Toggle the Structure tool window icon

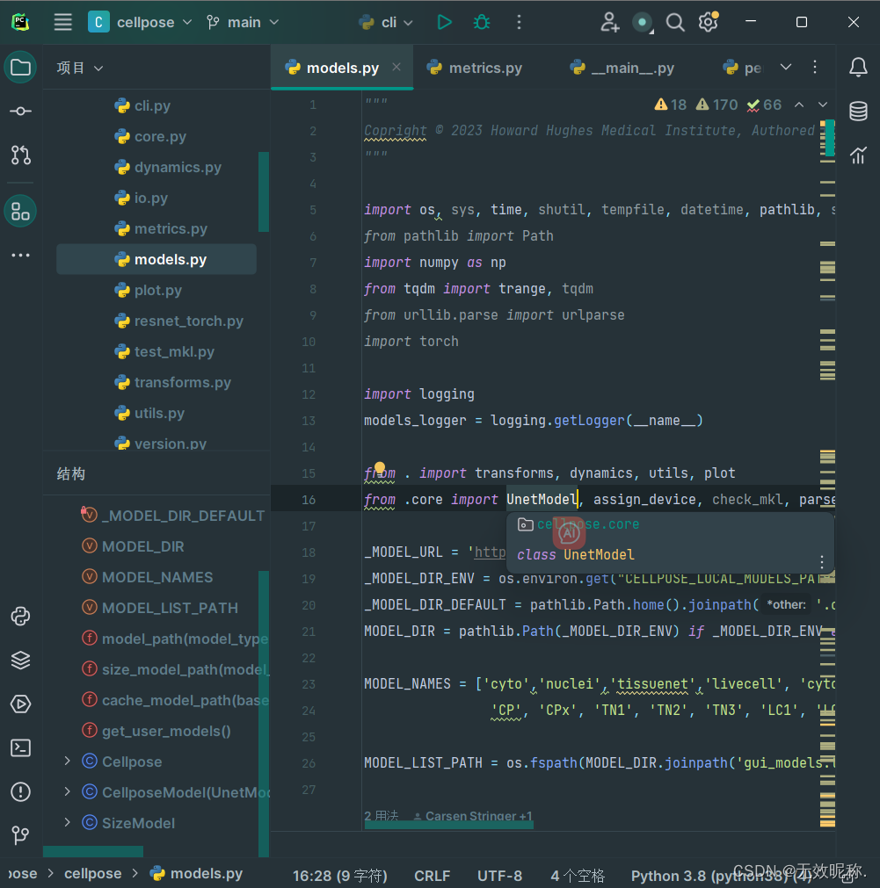[20, 211]
